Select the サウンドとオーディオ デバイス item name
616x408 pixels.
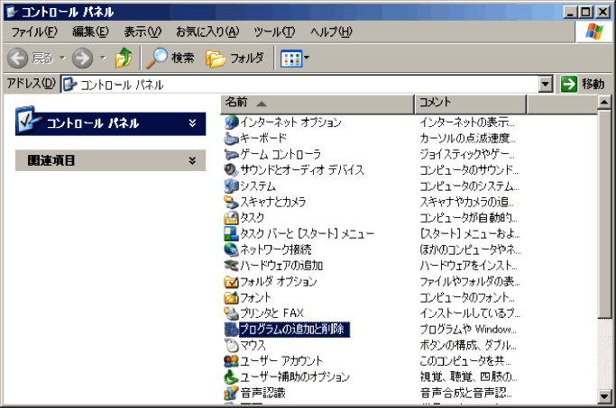[x=302, y=170]
